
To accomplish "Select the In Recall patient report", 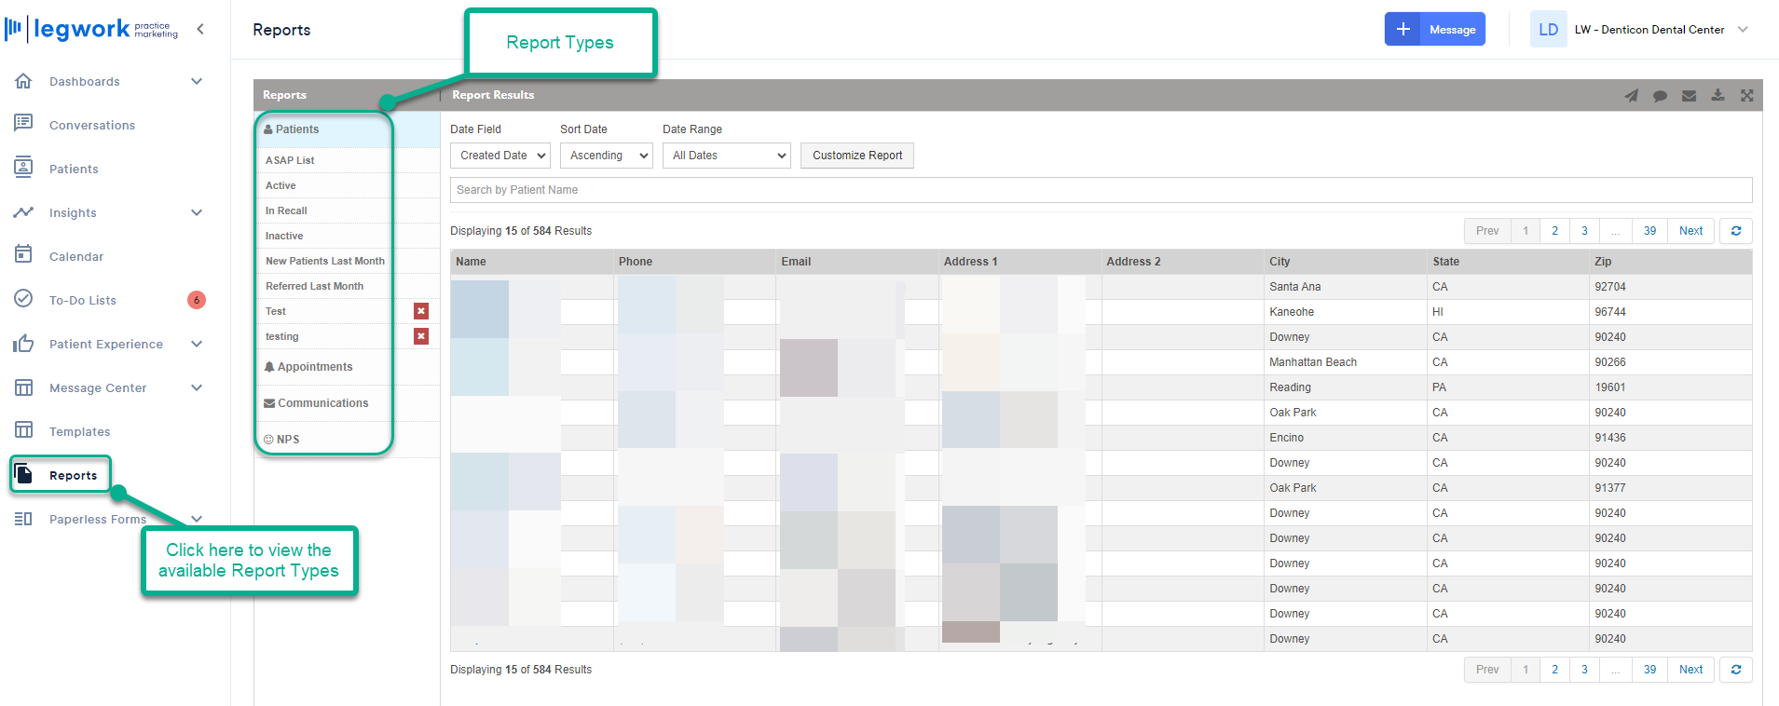I will click(286, 210).
